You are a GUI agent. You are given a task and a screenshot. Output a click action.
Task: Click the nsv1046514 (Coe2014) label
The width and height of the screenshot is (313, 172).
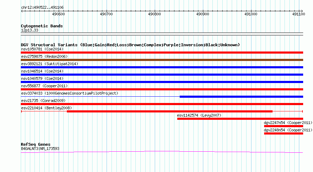(x=42, y=71)
